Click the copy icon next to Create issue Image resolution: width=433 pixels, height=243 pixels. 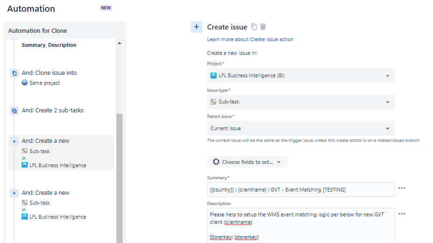click(254, 27)
